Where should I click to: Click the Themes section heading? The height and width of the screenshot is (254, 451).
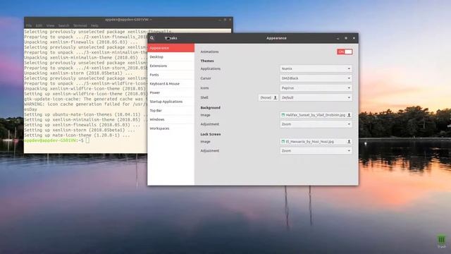207,61
